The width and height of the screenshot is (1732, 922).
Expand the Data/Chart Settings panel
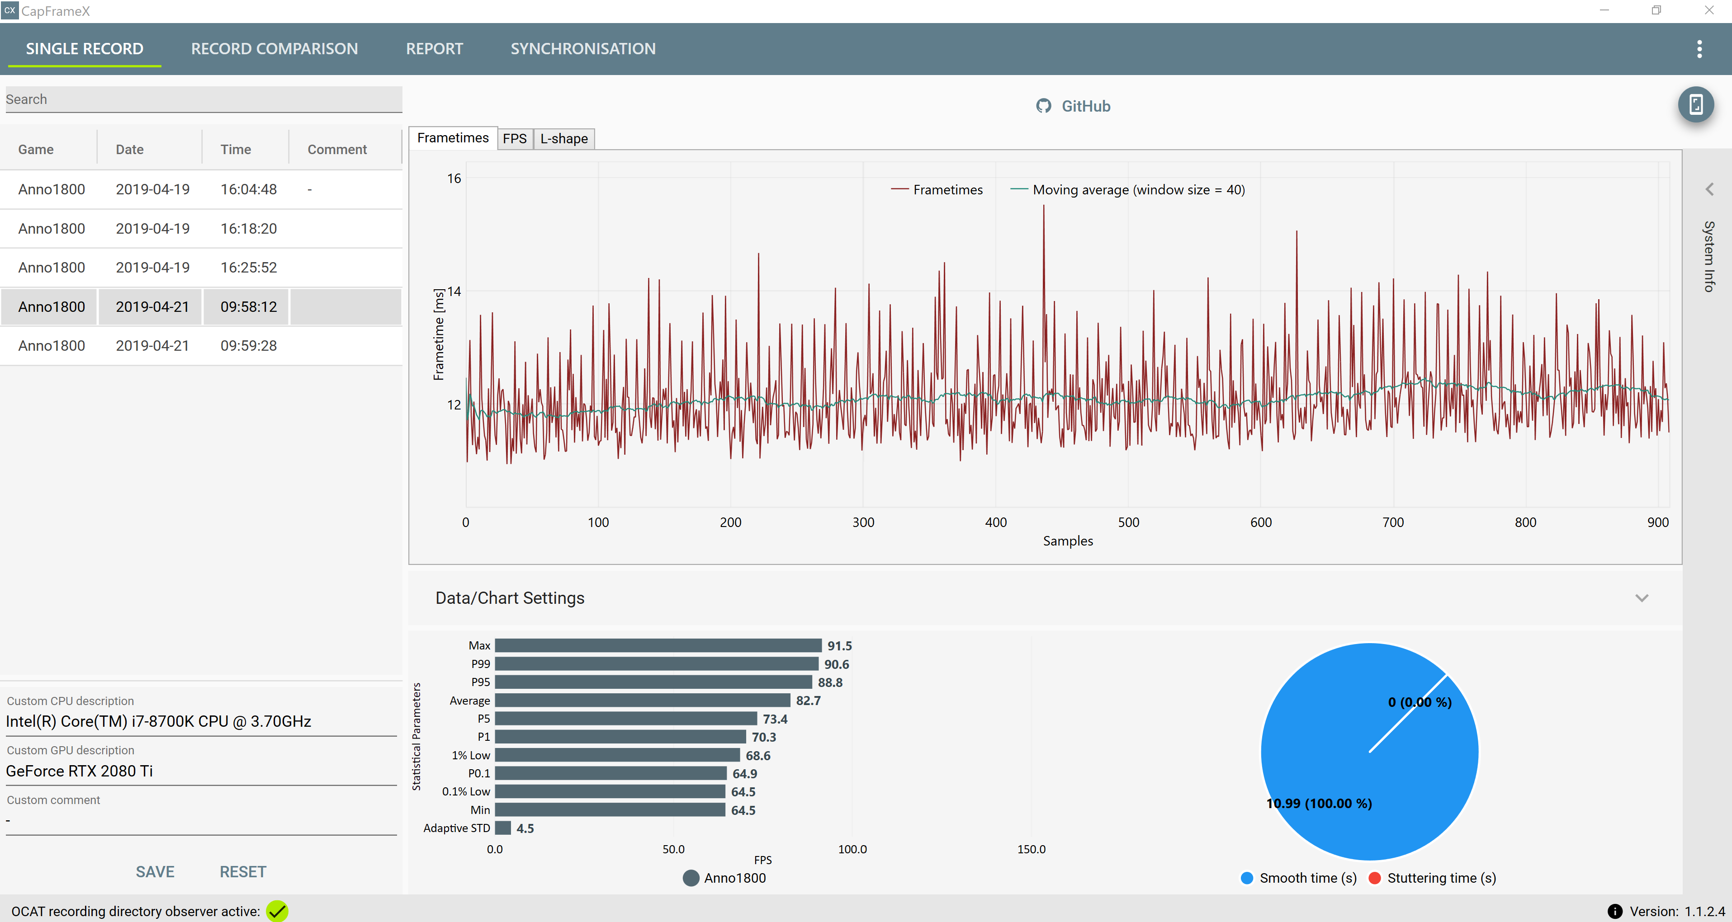pyautogui.click(x=1641, y=598)
